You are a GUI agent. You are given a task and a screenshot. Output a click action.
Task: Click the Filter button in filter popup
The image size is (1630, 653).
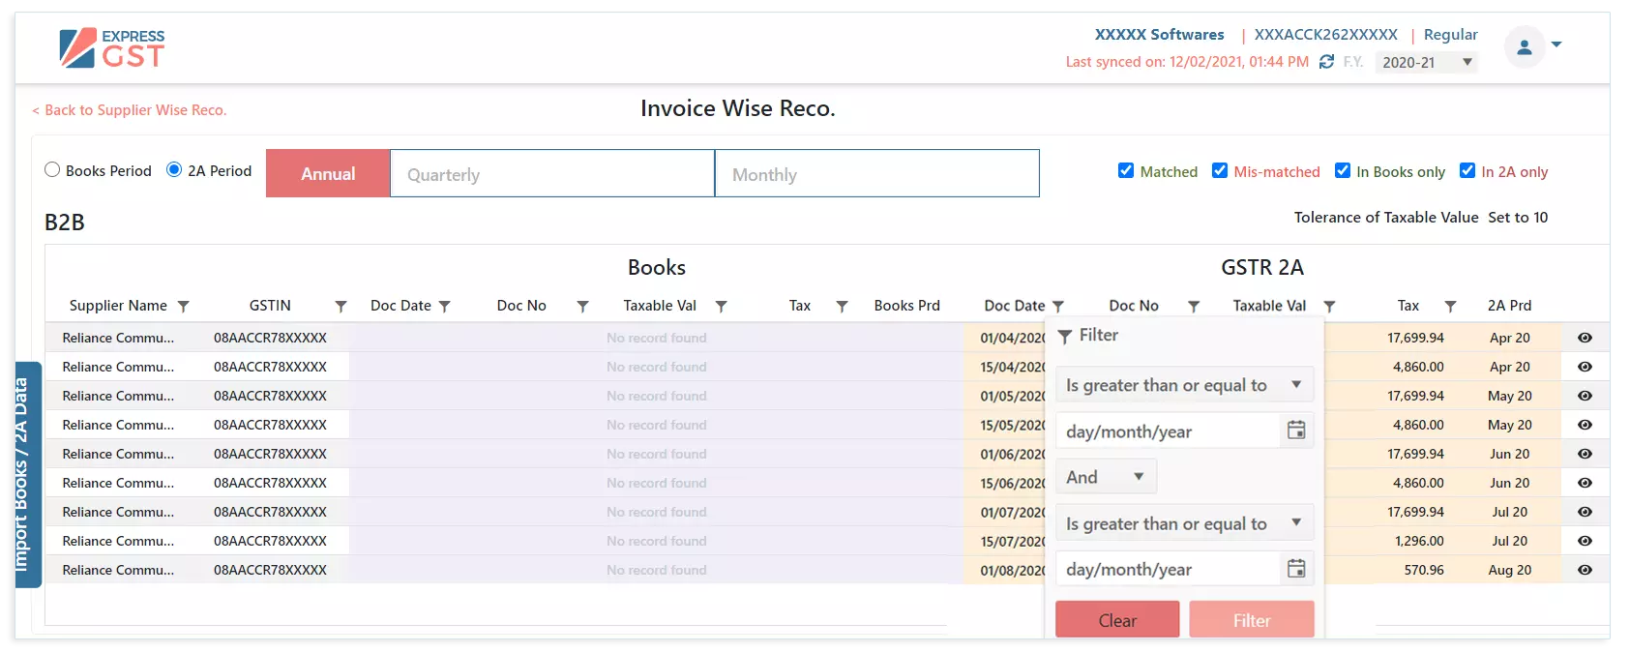pos(1252,620)
